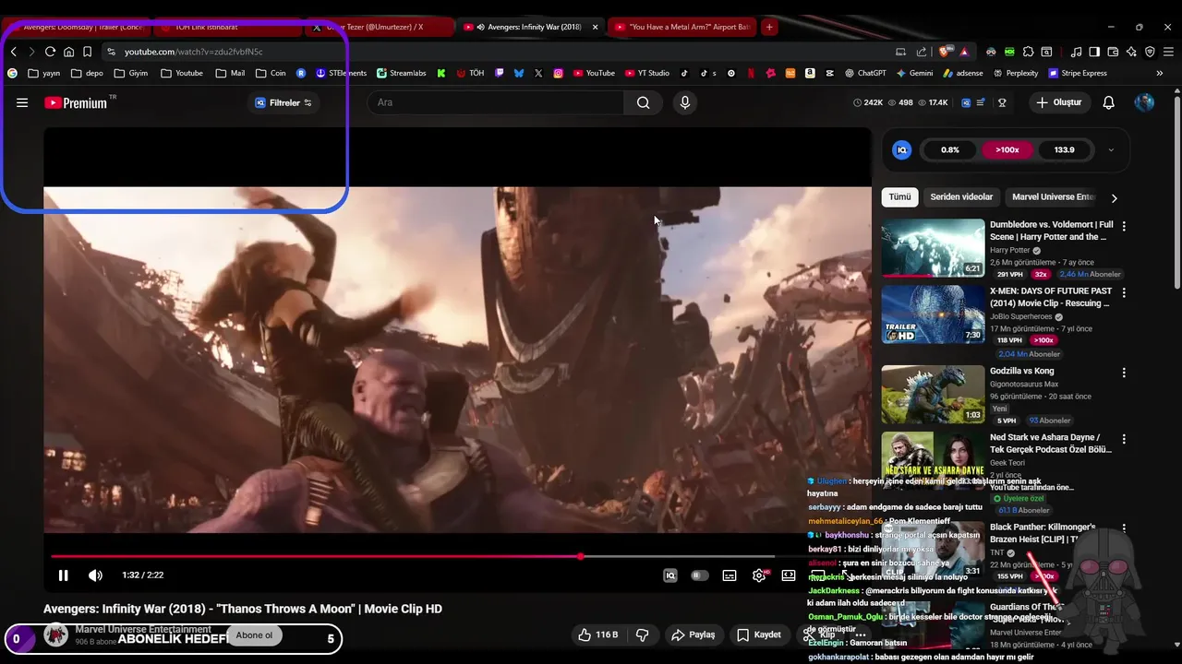Reload the page with the refresh icon
This screenshot has height=664, width=1182.
pos(51,52)
